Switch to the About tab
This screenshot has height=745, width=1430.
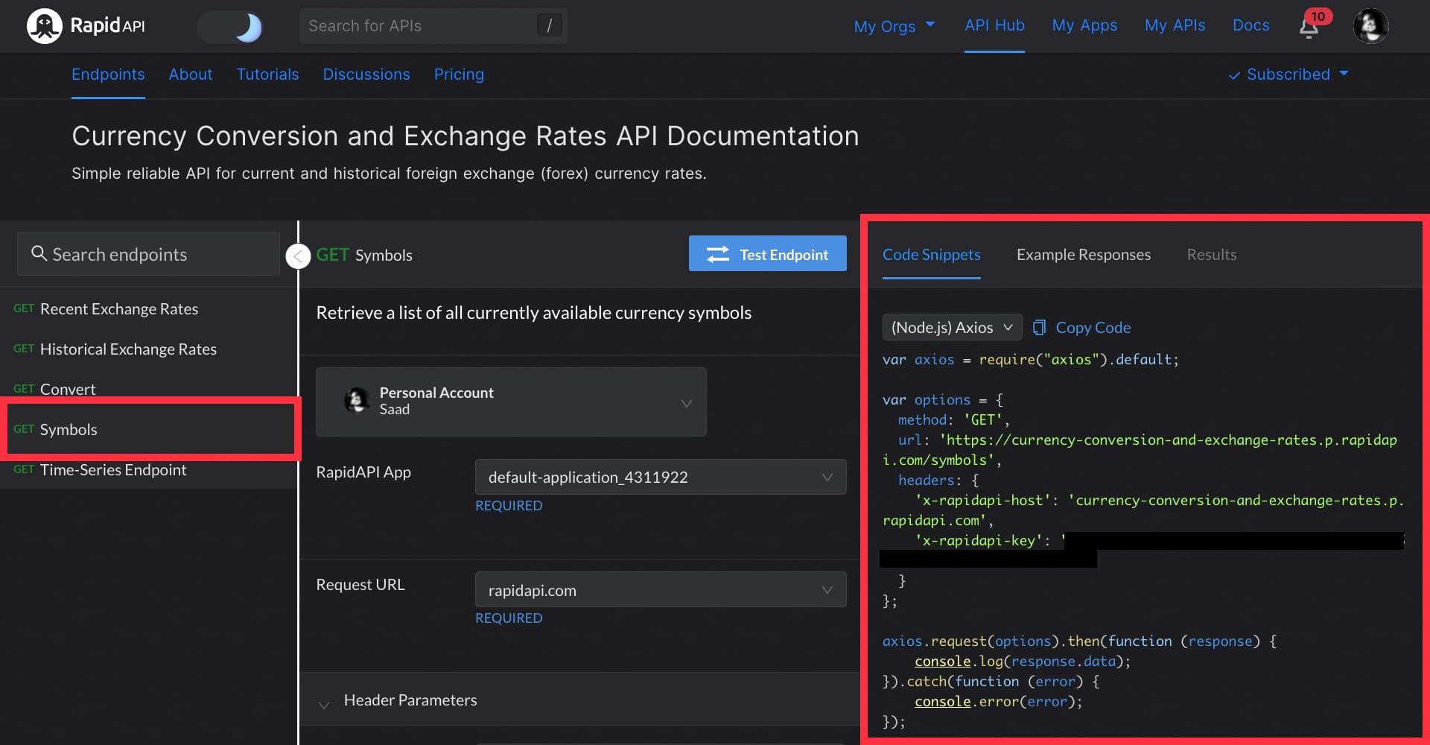pos(191,74)
